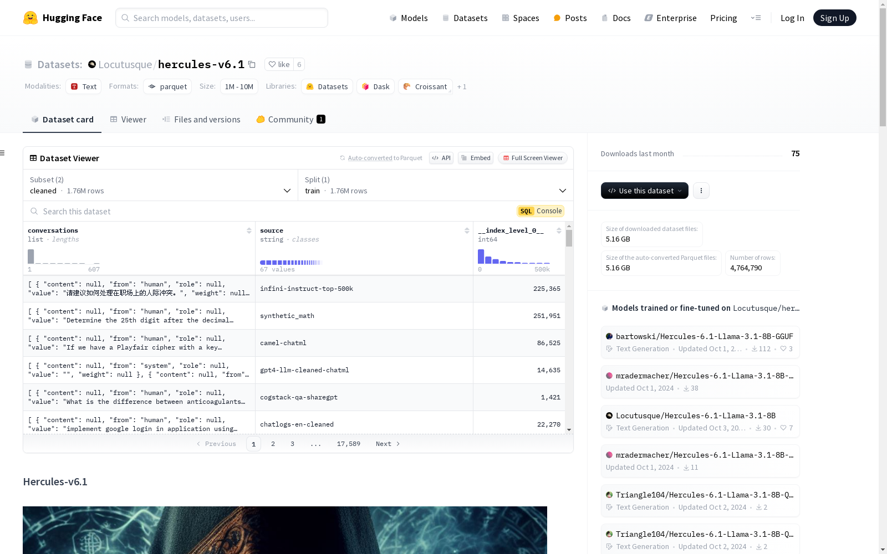The image size is (887, 554).
Task: Click the dataset table vertical scrollbar thumb
Action: [x=569, y=238]
